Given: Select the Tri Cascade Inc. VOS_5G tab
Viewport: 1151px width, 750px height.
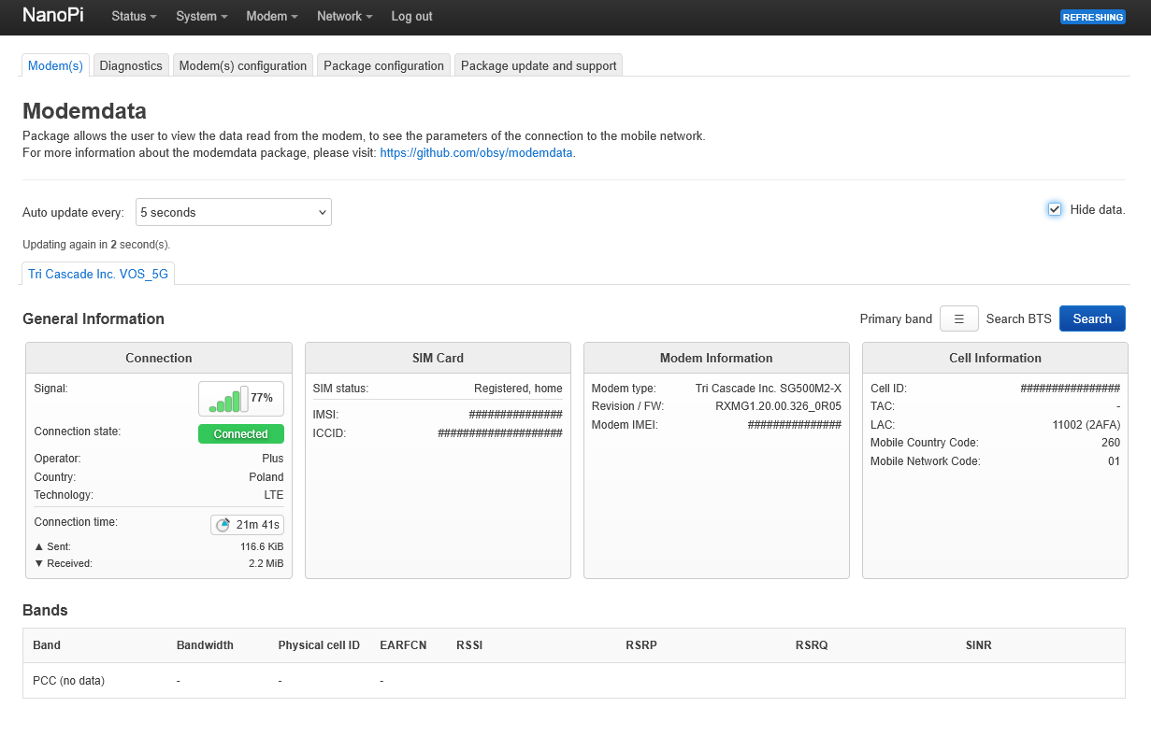Looking at the screenshot, I should 98,274.
